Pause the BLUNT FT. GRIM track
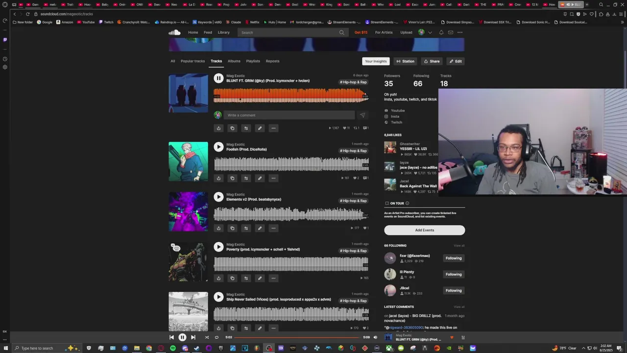The height and width of the screenshot is (353, 627). pos(218,78)
